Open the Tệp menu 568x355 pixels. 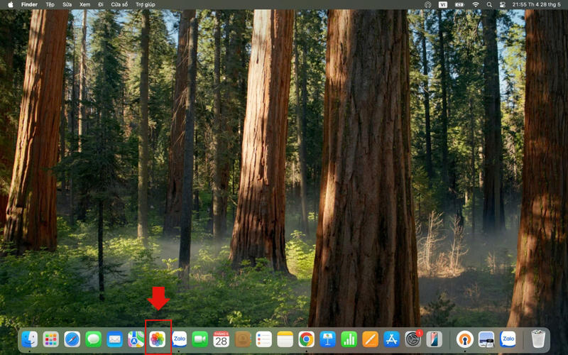pos(50,5)
